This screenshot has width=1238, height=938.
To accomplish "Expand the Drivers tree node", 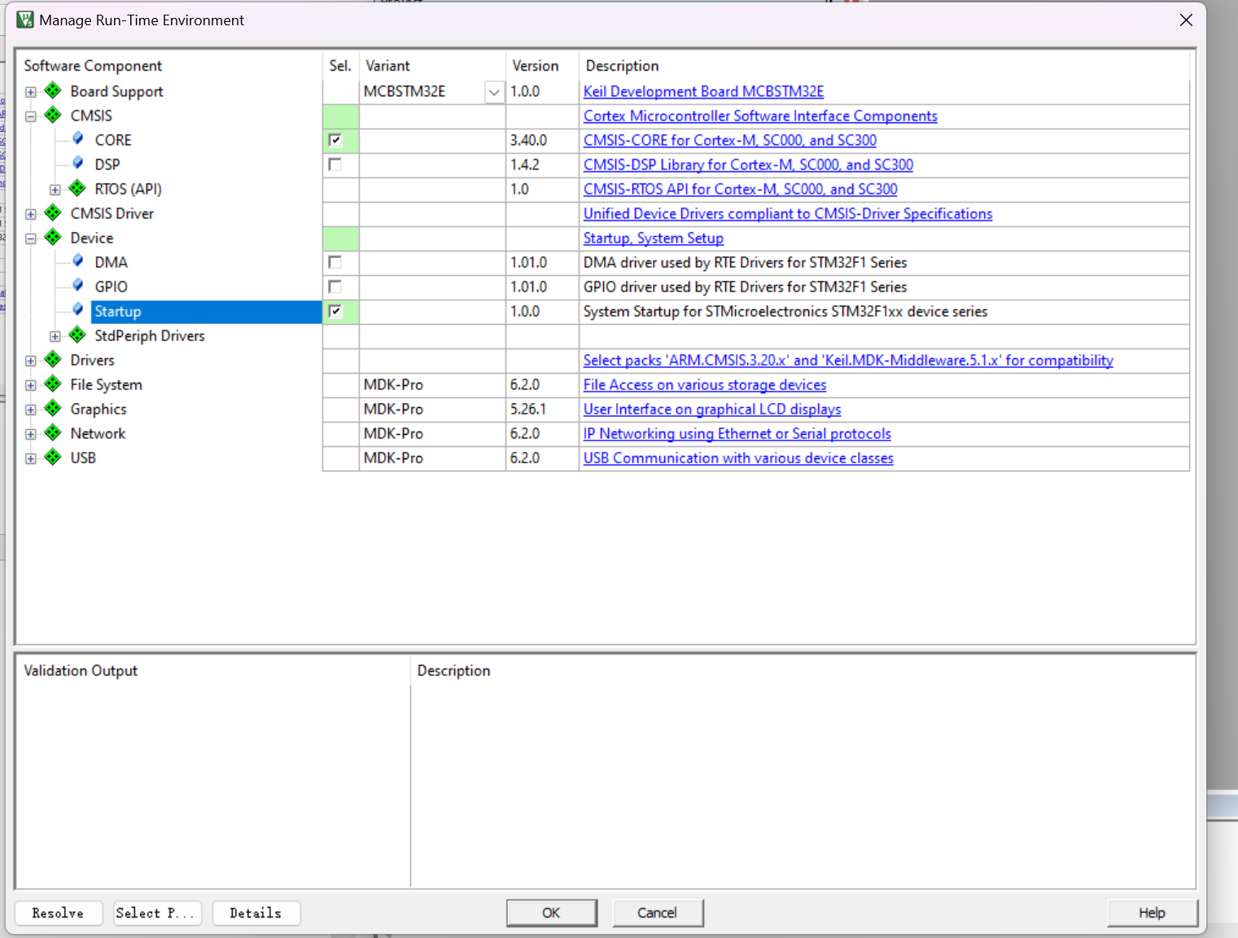I will tap(31, 361).
